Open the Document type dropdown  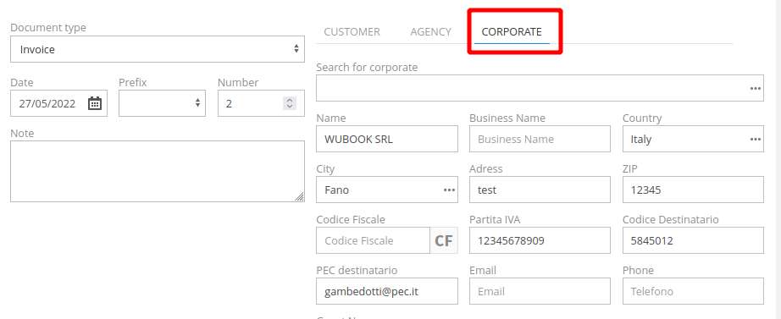pyautogui.click(x=158, y=49)
